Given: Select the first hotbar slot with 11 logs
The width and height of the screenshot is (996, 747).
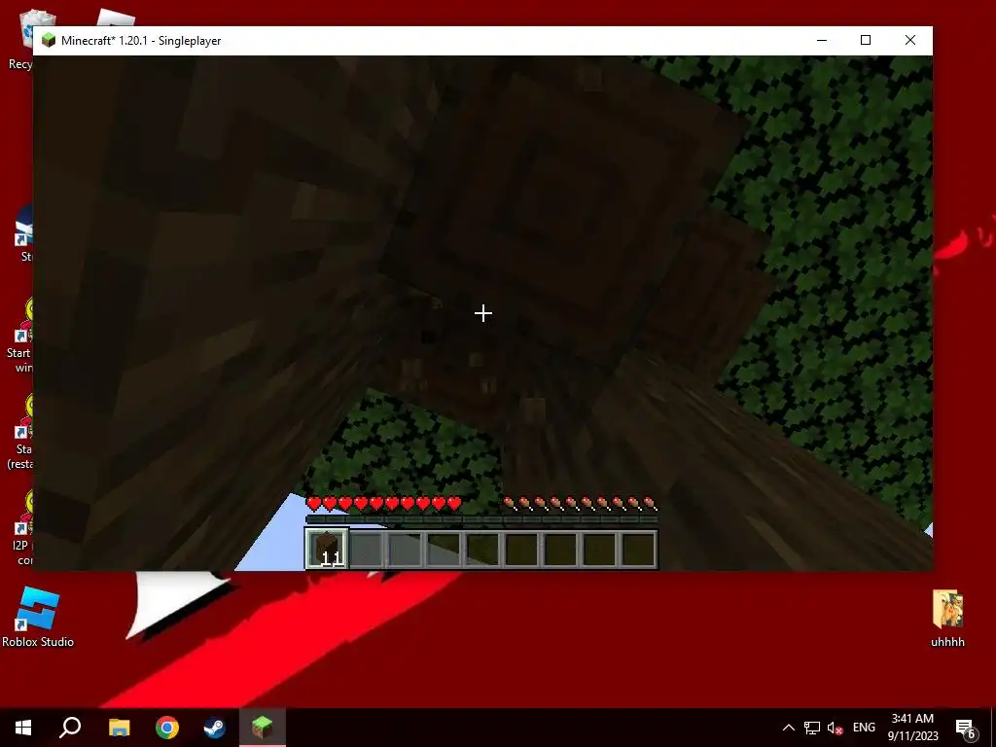Looking at the screenshot, I should point(327,549).
